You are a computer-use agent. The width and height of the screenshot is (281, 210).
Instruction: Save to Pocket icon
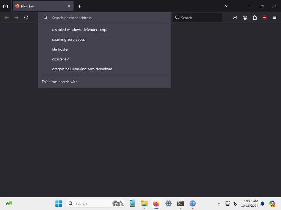pos(235,17)
